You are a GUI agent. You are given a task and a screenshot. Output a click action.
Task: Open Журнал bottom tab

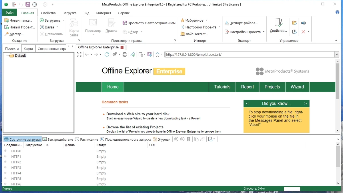point(162,139)
